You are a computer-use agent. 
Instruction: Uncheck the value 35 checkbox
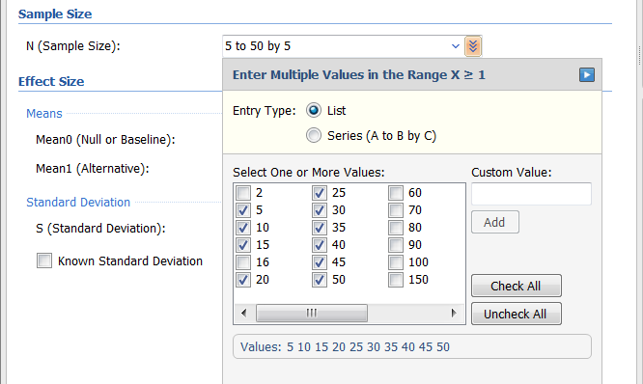coord(320,228)
